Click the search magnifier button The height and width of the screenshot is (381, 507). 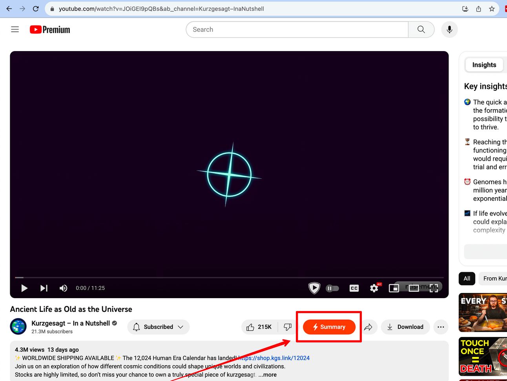coord(421,29)
